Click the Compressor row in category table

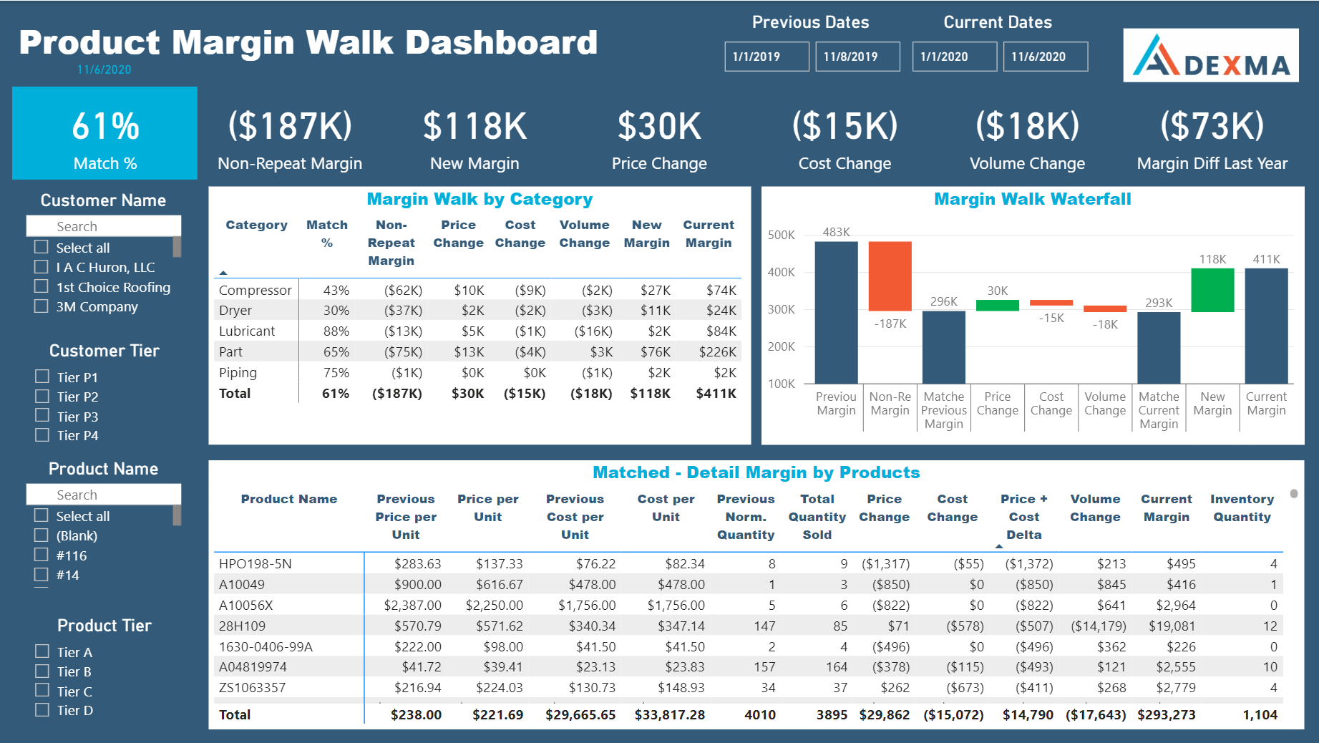pyautogui.click(x=255, y=290)
